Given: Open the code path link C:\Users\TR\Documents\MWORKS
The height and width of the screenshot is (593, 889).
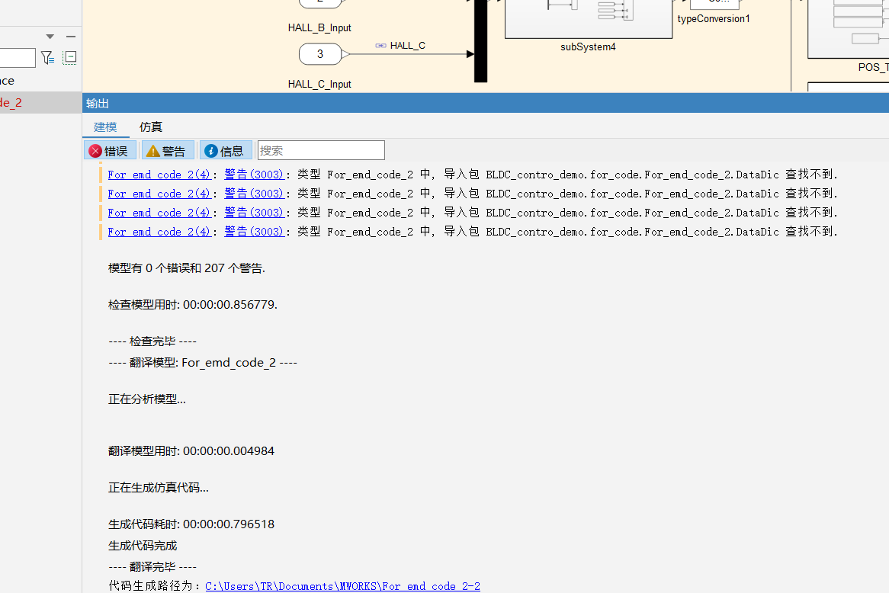Looking at the screenshot, I should point(342,586).
